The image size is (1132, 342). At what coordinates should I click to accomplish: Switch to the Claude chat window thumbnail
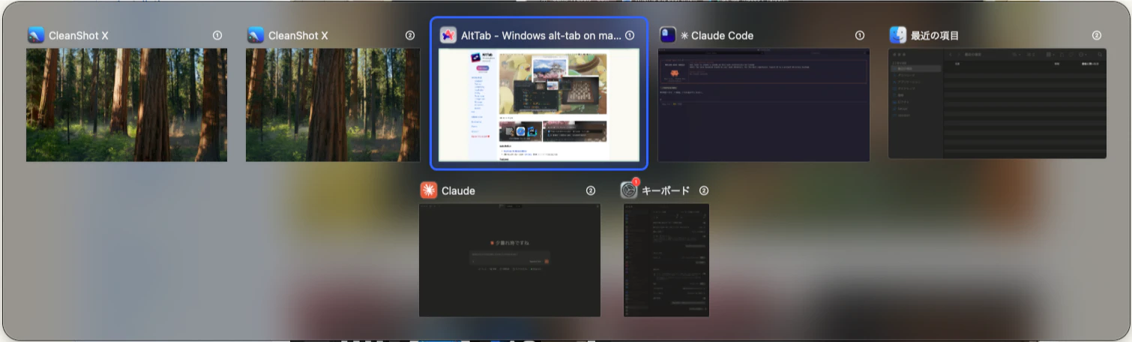[x=510, y=260]
